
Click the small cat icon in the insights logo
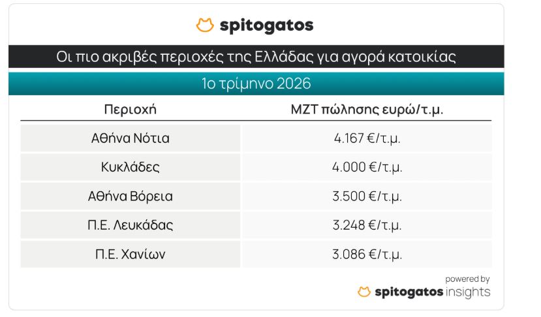point(364,292)
